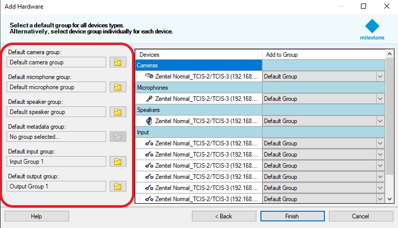Open folder browser for Default output group
The width and height of the screenshot is (398, 228).
(118, 186)
